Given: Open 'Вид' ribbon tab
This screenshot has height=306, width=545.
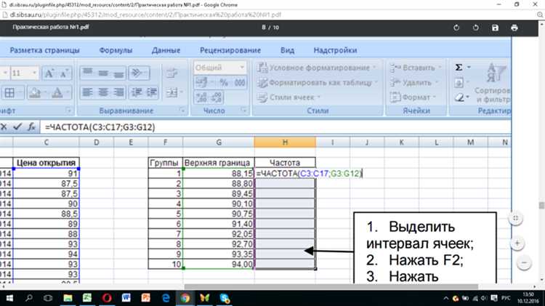Looking at the screenshot, I should (x=287, y=50).
